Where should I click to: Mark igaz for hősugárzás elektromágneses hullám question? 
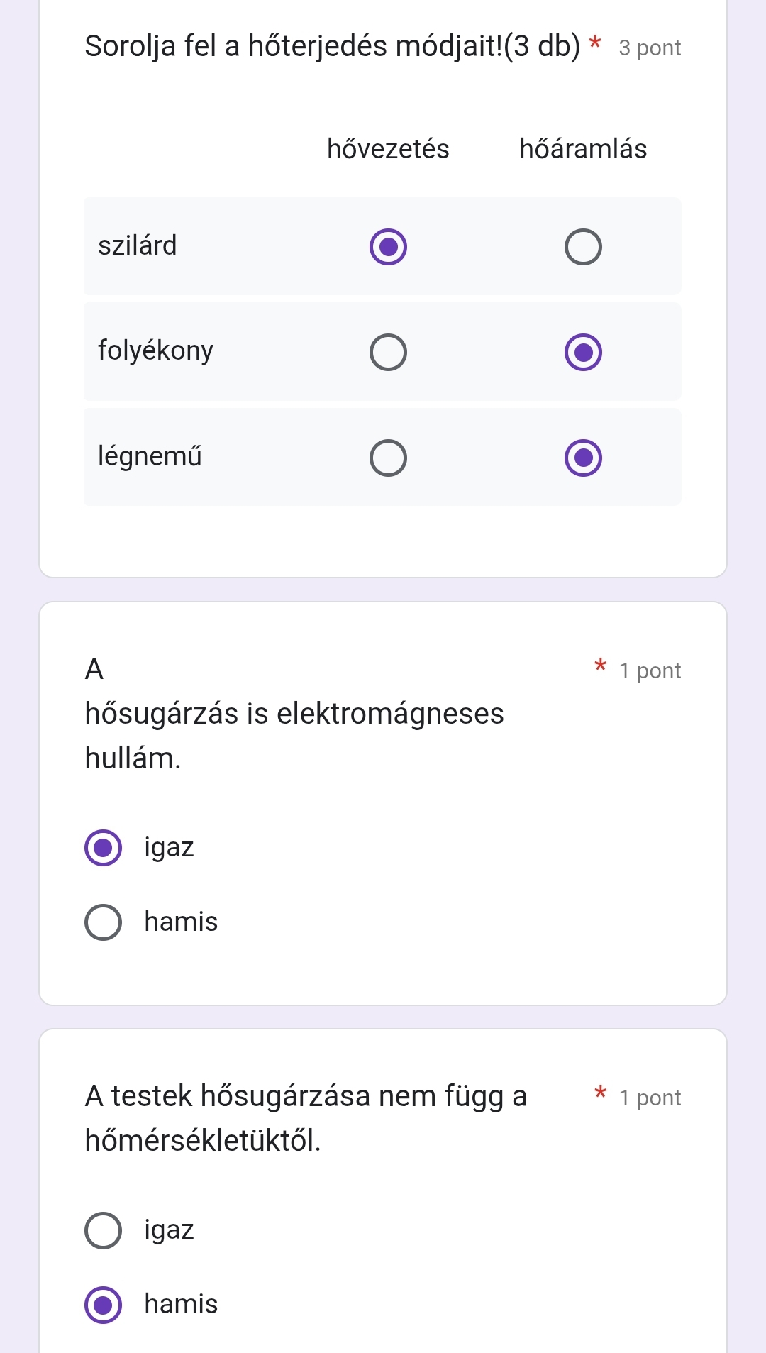click(x=104, y=848)
